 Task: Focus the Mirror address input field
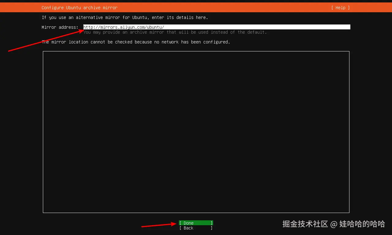pyautogui.click(x=217, y=27)
